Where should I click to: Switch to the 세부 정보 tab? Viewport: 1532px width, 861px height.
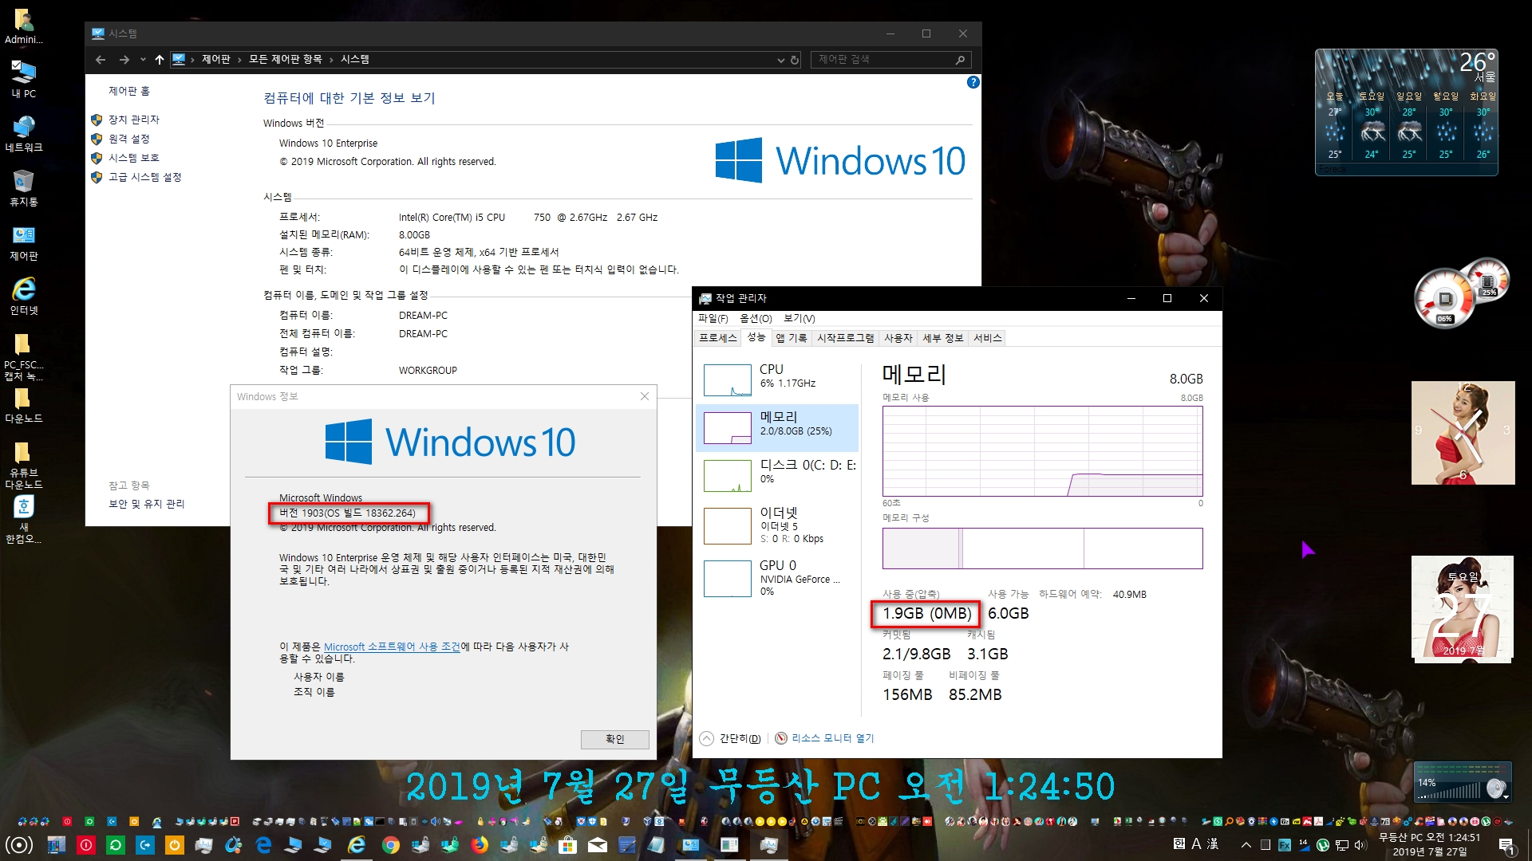942,338
